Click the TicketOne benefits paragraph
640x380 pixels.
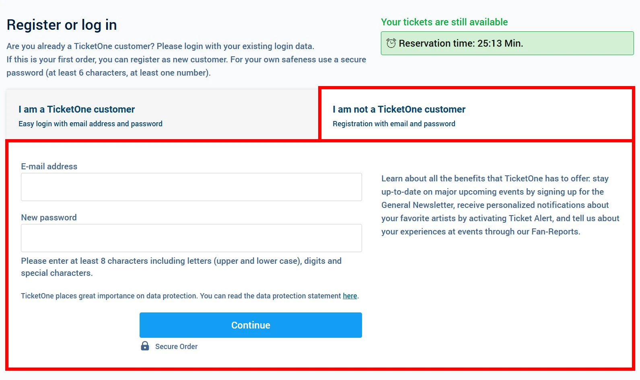pyautogui.click(x=500, y=205)
